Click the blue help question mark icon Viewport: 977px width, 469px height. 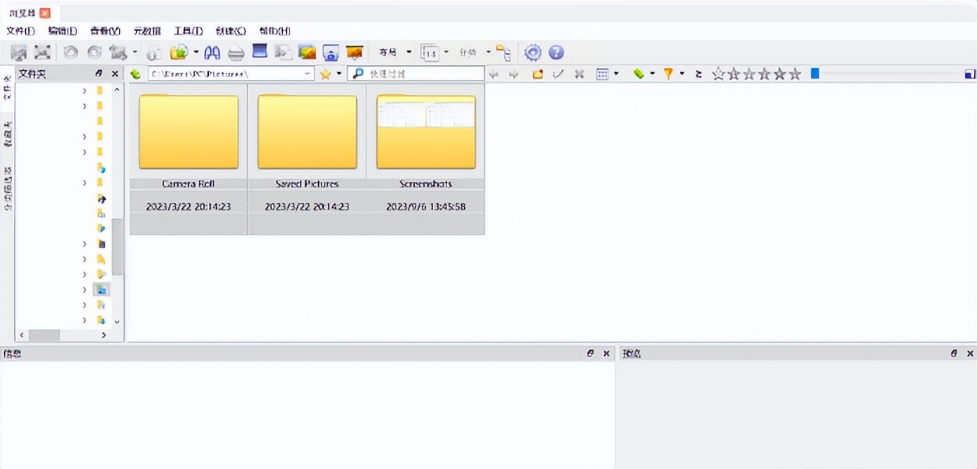556,52
